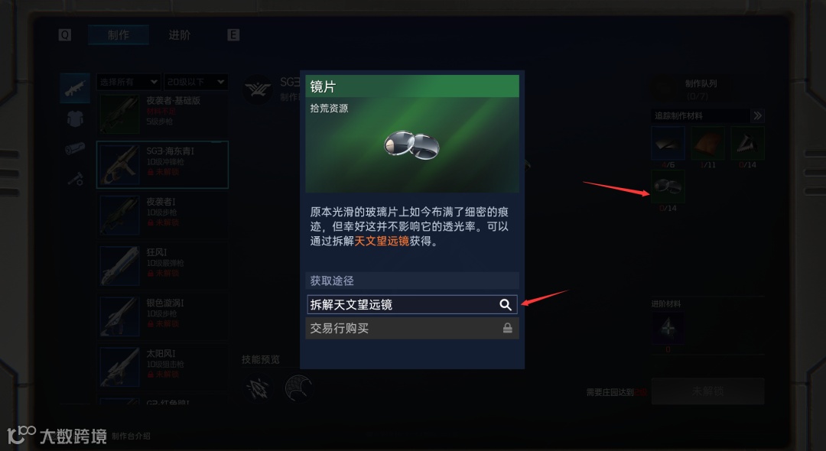Select the weapons category rifle icon
This screenshot has width=826, height=451.
pyautogui.click(x=75, y=88)
